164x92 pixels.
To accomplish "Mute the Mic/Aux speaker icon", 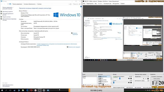I will 129,83.
